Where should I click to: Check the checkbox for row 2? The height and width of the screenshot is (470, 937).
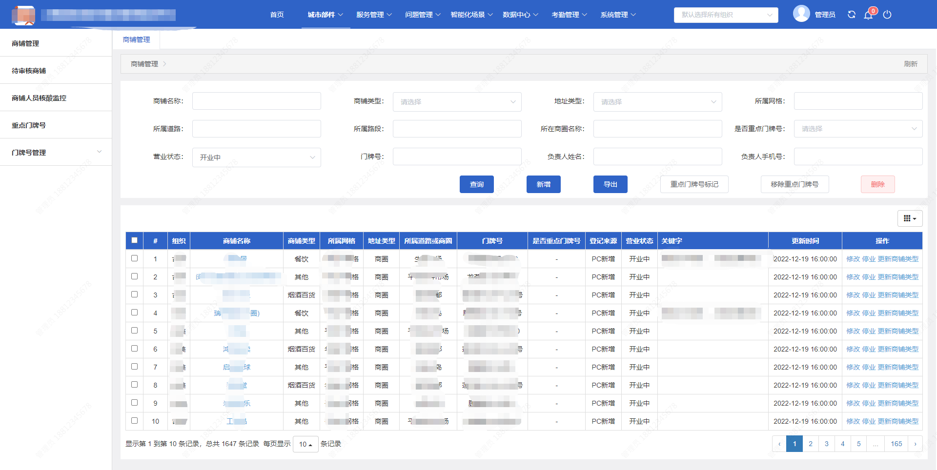click(x=135, y=276)
